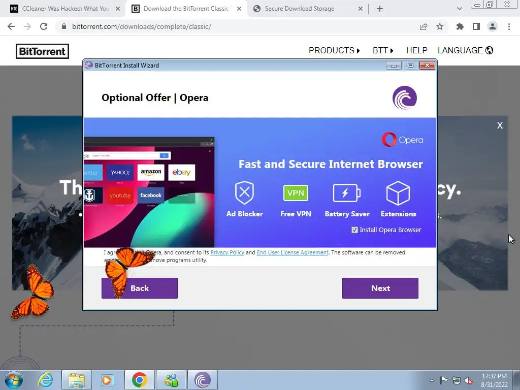Click the Back button in wizard
This screenshot has height=390, width=520.
point(140,288)
